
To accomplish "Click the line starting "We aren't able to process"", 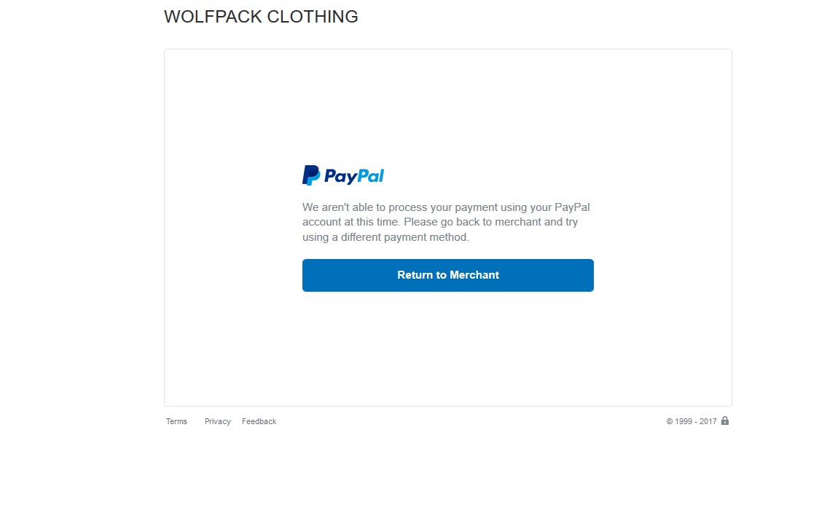I will pos(446,207).
